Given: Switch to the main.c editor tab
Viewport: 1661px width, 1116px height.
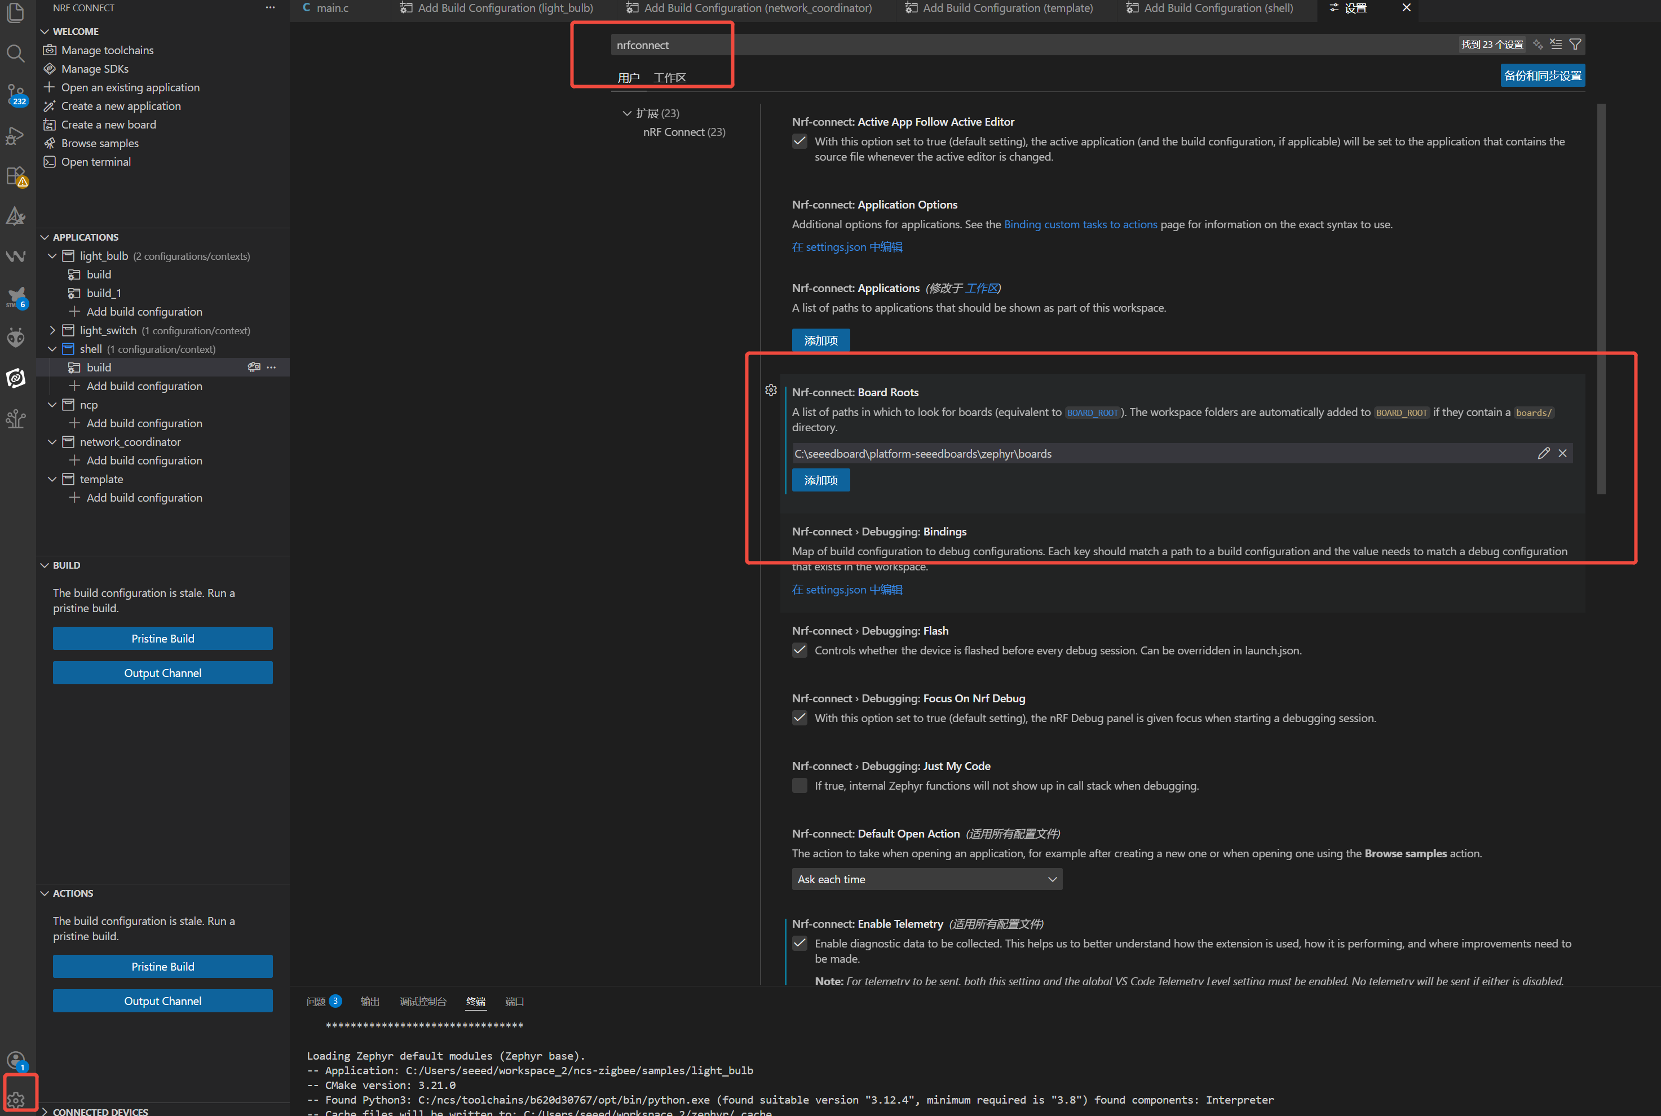Looking at the screenshot, I should (x=332, y=8).
